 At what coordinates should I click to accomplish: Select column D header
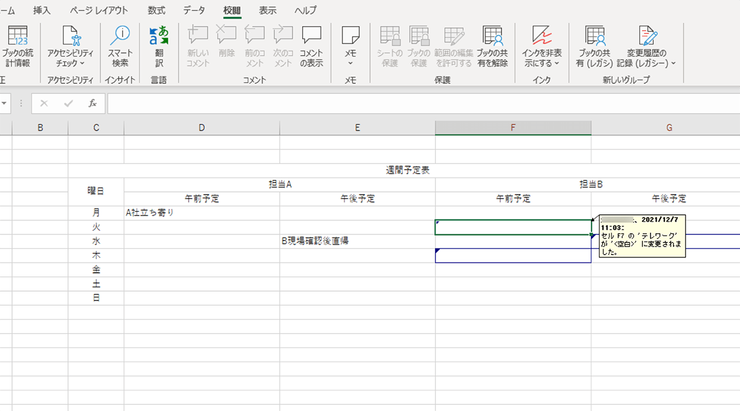click(x=202, y=128)
